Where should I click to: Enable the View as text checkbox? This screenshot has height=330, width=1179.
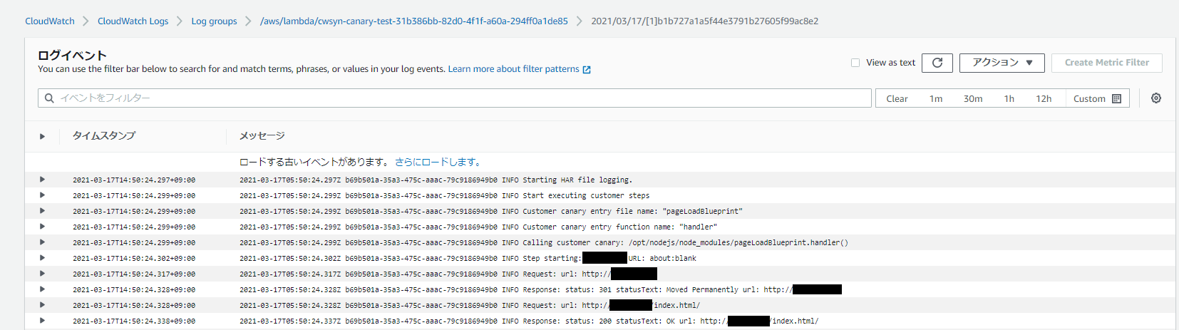[x=855, y=63]
